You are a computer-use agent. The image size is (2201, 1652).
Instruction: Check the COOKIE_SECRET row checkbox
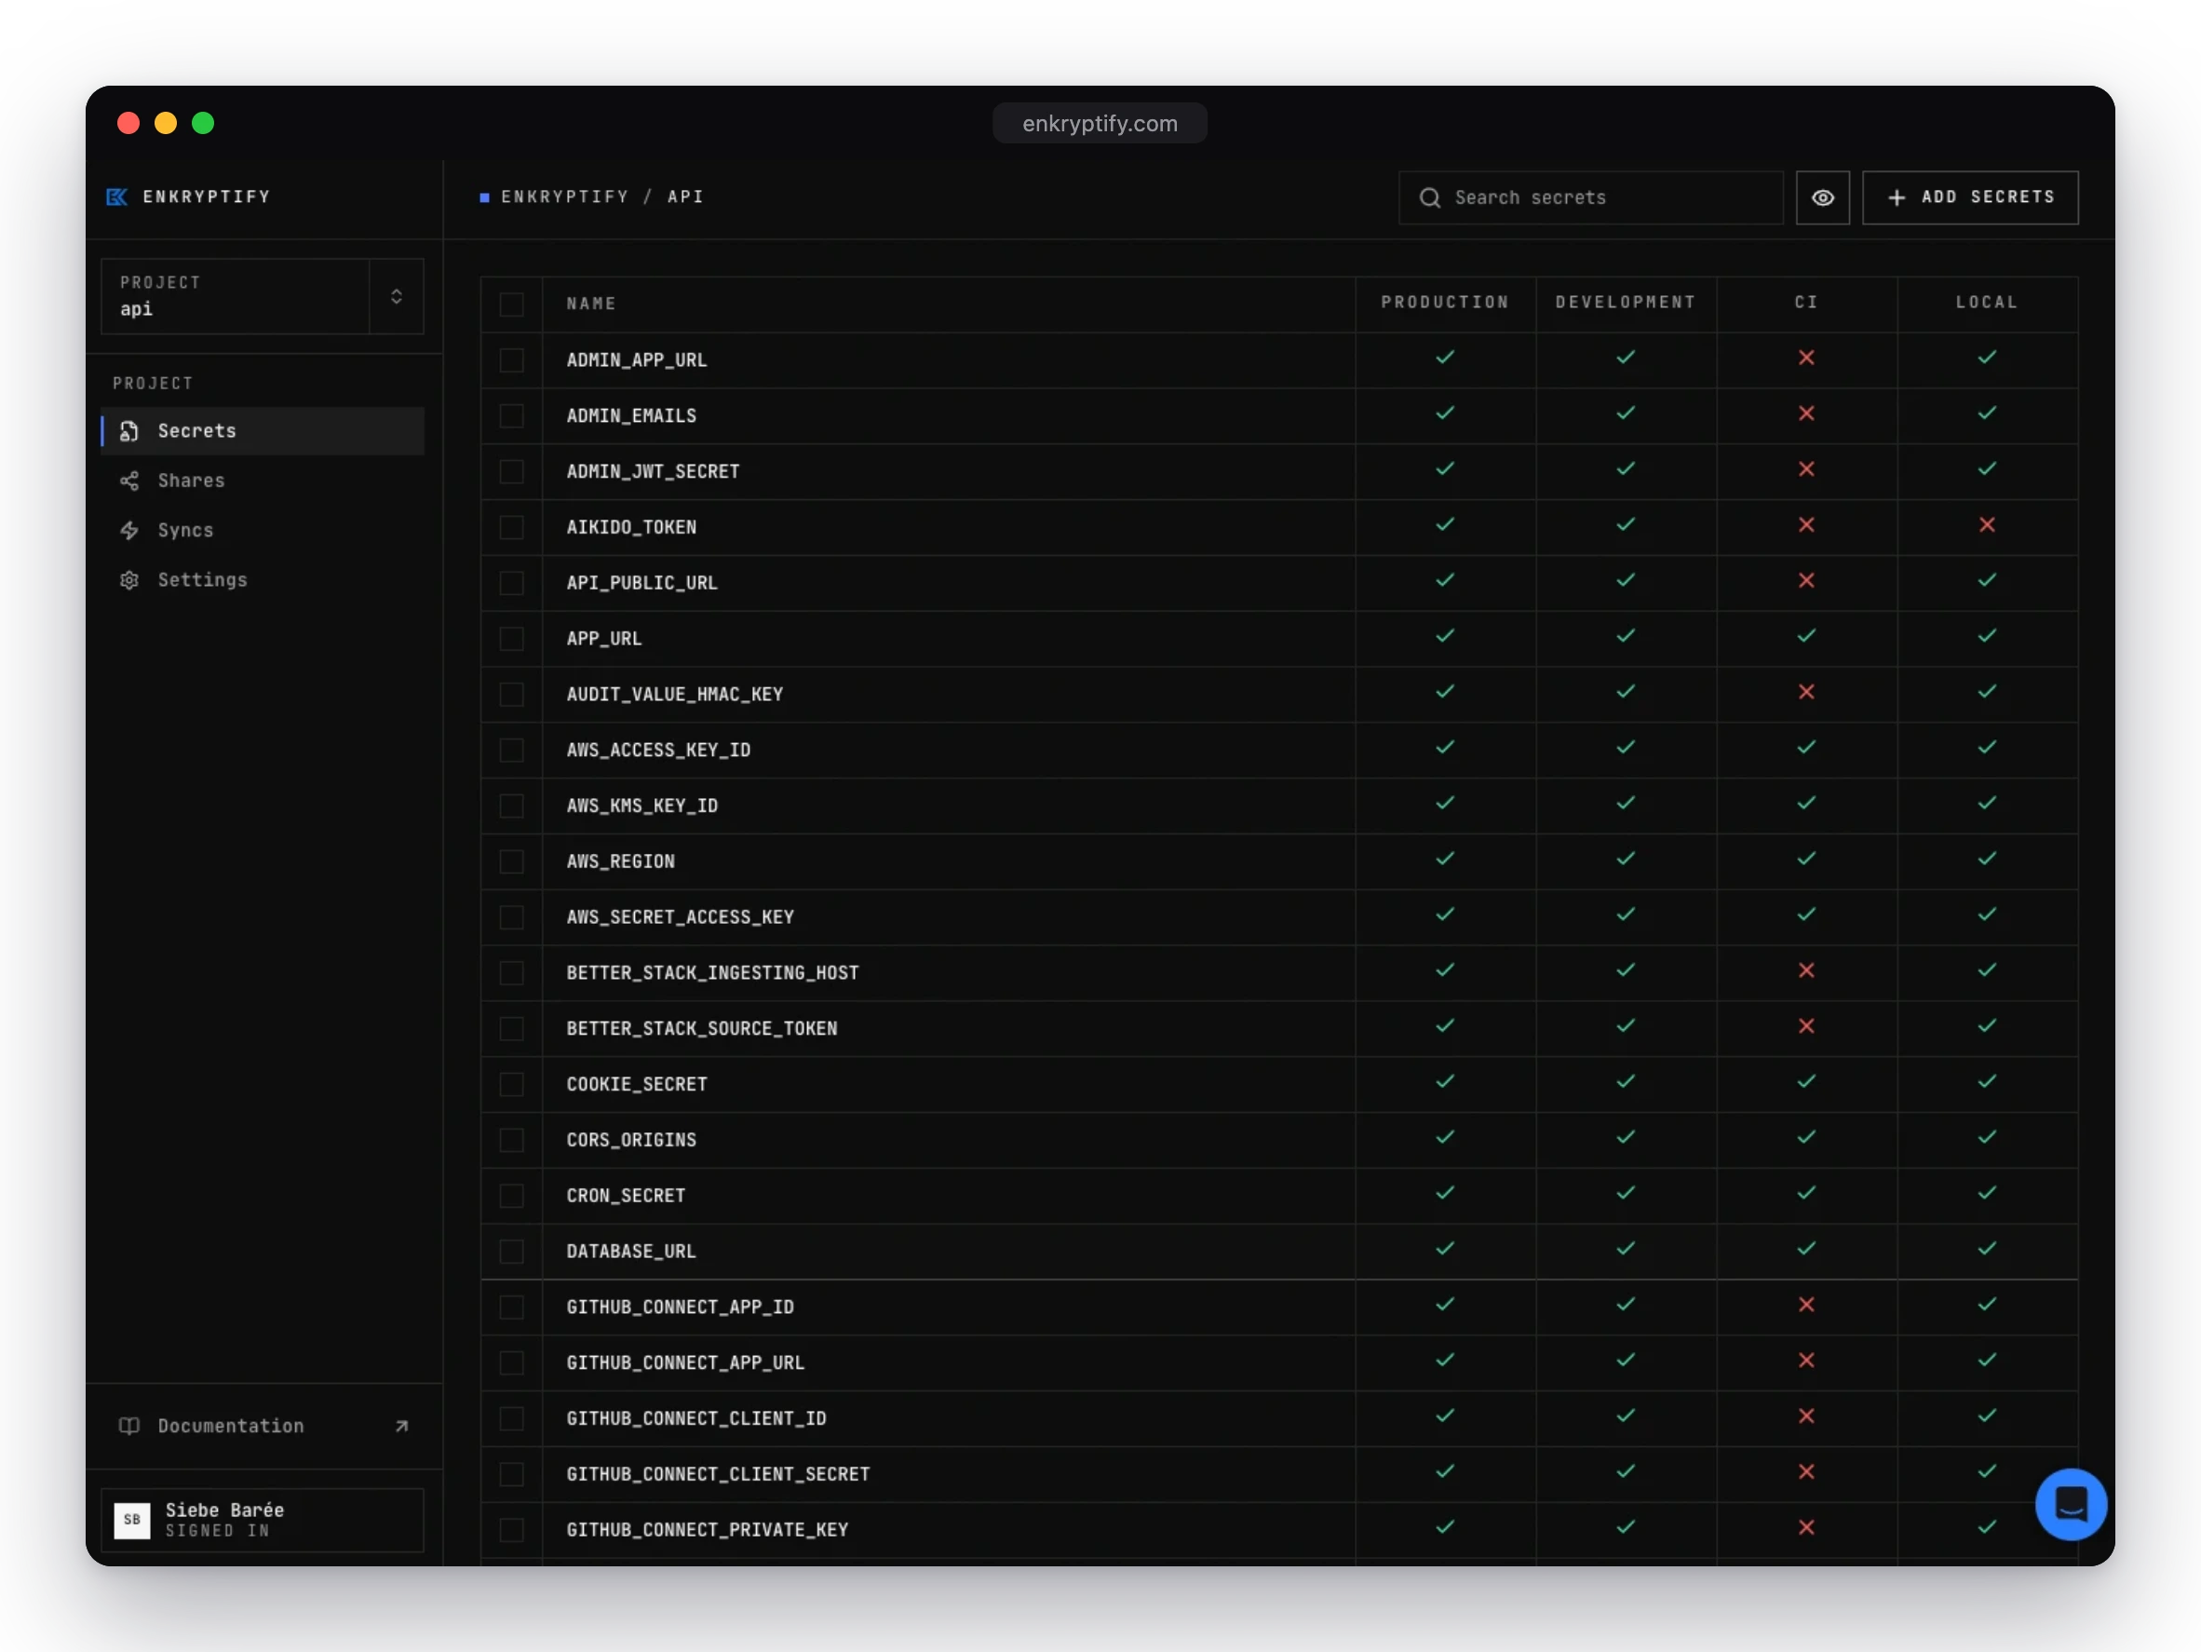[x=511, y=1085]
